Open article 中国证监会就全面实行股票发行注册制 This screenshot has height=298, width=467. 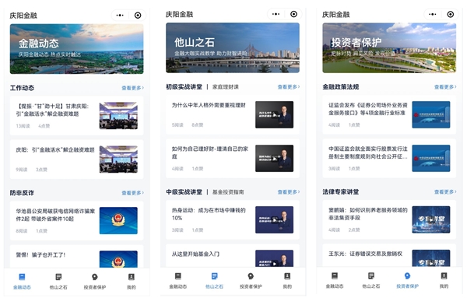pos(389,159)
